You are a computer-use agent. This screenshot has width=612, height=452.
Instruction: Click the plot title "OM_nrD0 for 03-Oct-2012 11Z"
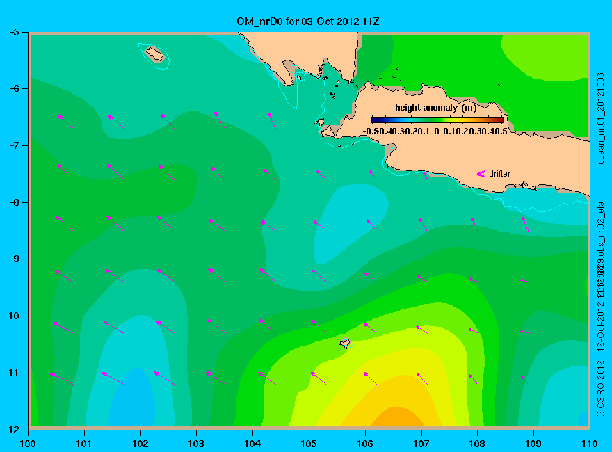[x=307, y=21]
